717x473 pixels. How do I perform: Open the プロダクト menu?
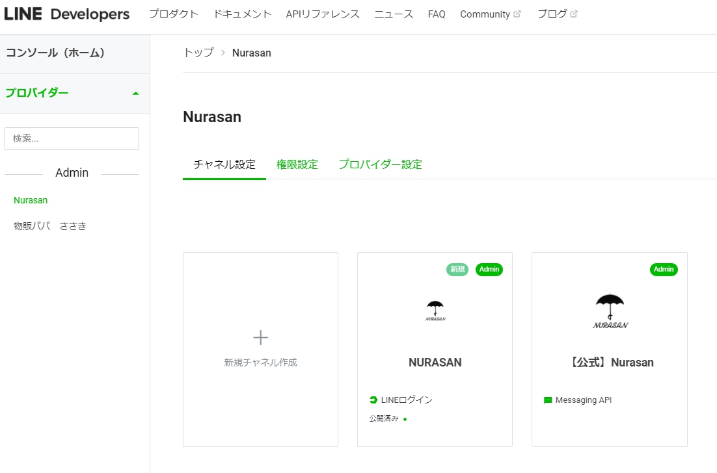pos(174,14)
